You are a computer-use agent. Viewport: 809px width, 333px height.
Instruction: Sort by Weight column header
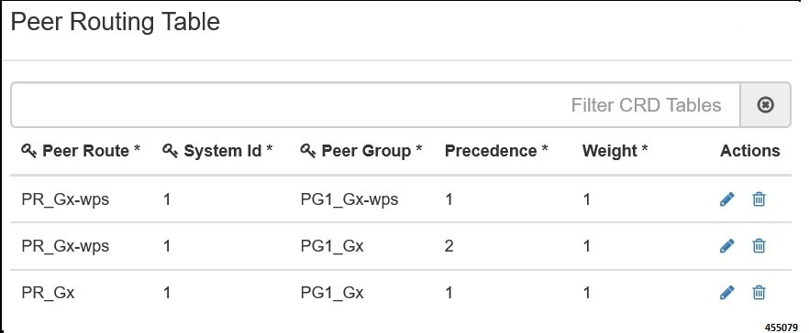pos(615,151)
